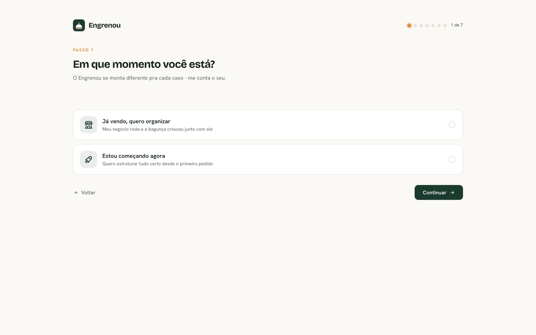
Task: Click the storefront icon in first option
Action: coord(88,125)
